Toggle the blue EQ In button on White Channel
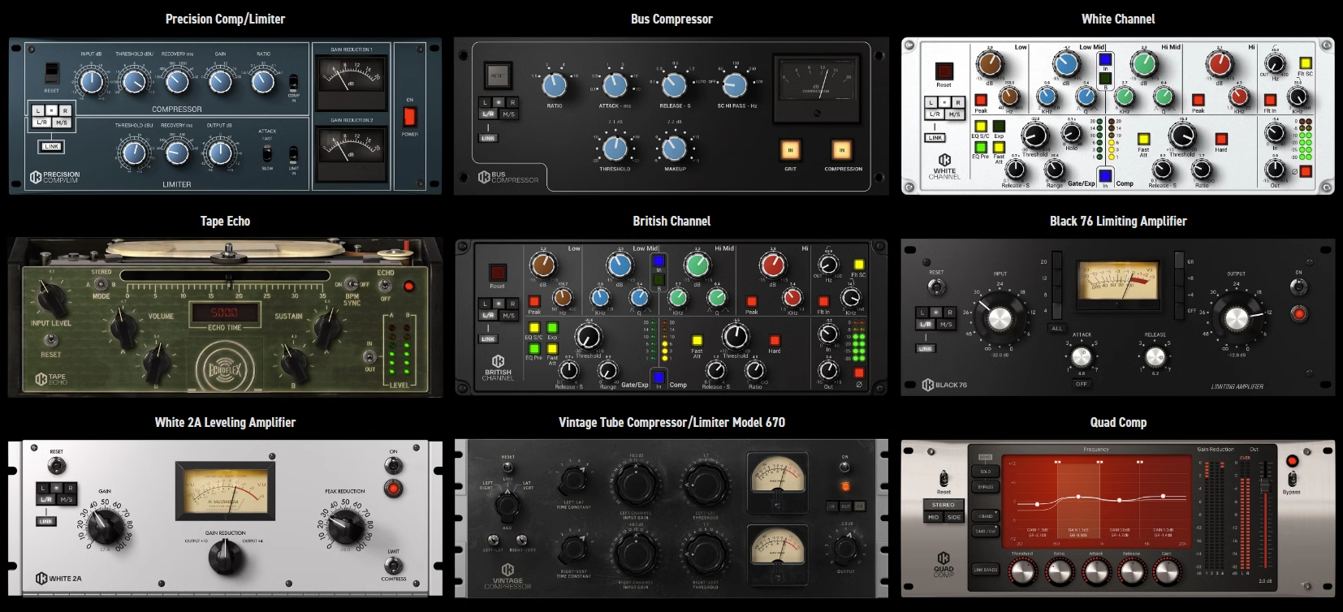Screen dimensions: 1343x612 tap(1105, 60)
